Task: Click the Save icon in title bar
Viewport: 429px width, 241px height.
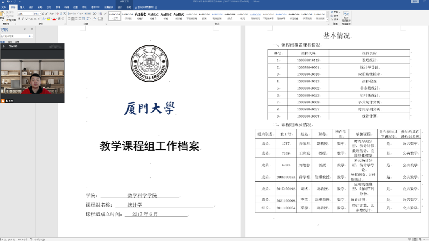Action: coord(3,2)
